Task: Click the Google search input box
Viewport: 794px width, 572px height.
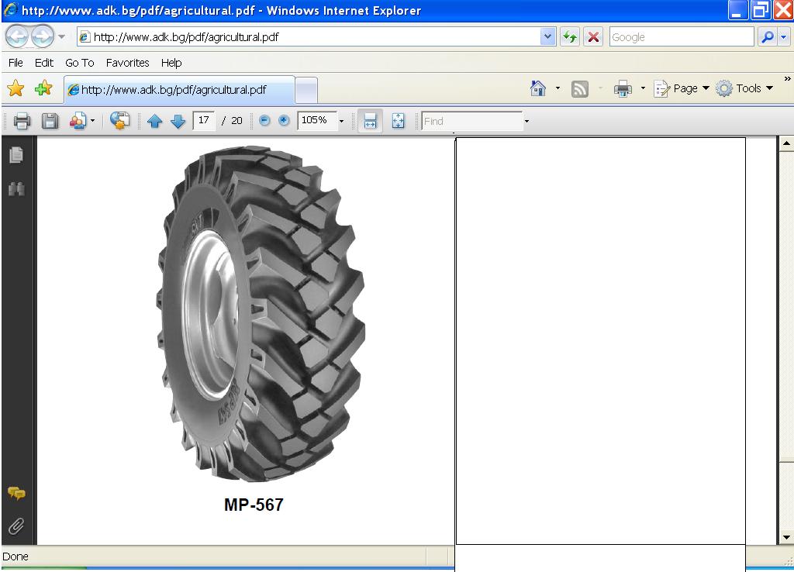Action: 680,36
